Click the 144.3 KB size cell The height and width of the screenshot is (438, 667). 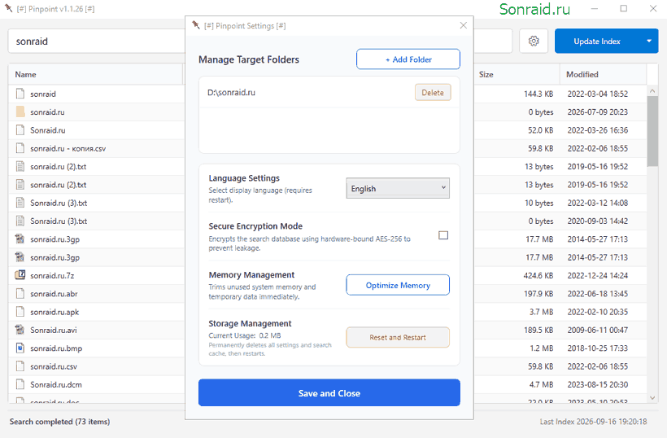tap(538, 94)
